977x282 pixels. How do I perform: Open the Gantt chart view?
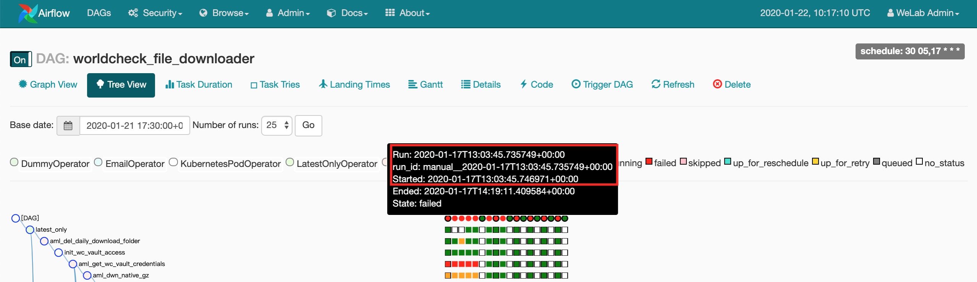tap(425, 85)
